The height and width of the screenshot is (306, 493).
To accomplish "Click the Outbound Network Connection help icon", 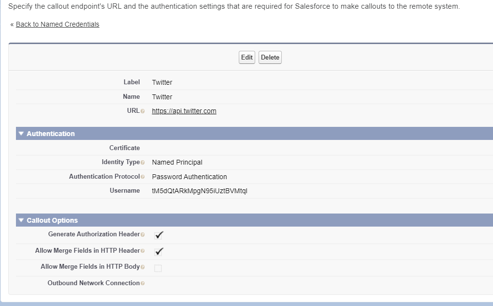I will click(x=143, y=283).
